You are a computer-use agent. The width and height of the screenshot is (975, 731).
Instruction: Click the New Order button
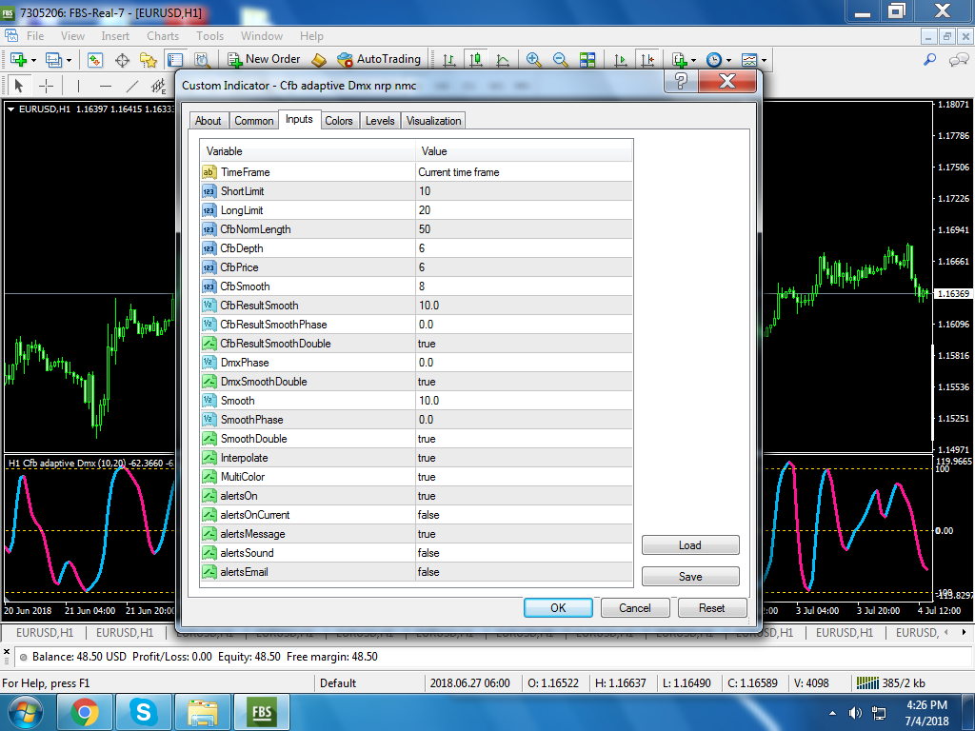[x=264, y=59]
